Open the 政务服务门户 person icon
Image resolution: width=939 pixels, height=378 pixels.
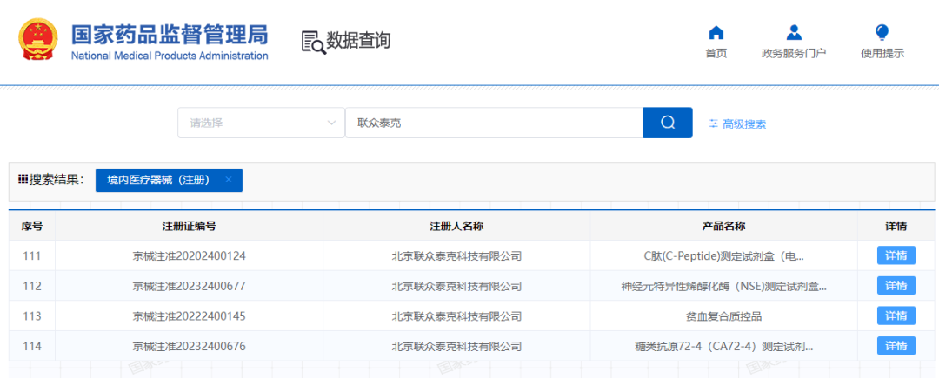pyautogui.click(x=793, y=33)
